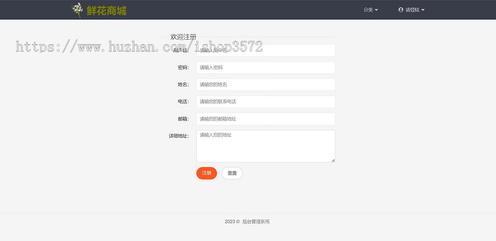Image resolution: width=496 pixels, height=241 pixels.
Task: Click the 详细地址: label
Action: [x=179, y=136]
